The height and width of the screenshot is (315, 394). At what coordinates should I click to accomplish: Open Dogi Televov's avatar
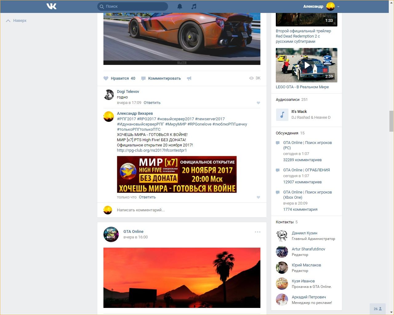coord(109,95)
